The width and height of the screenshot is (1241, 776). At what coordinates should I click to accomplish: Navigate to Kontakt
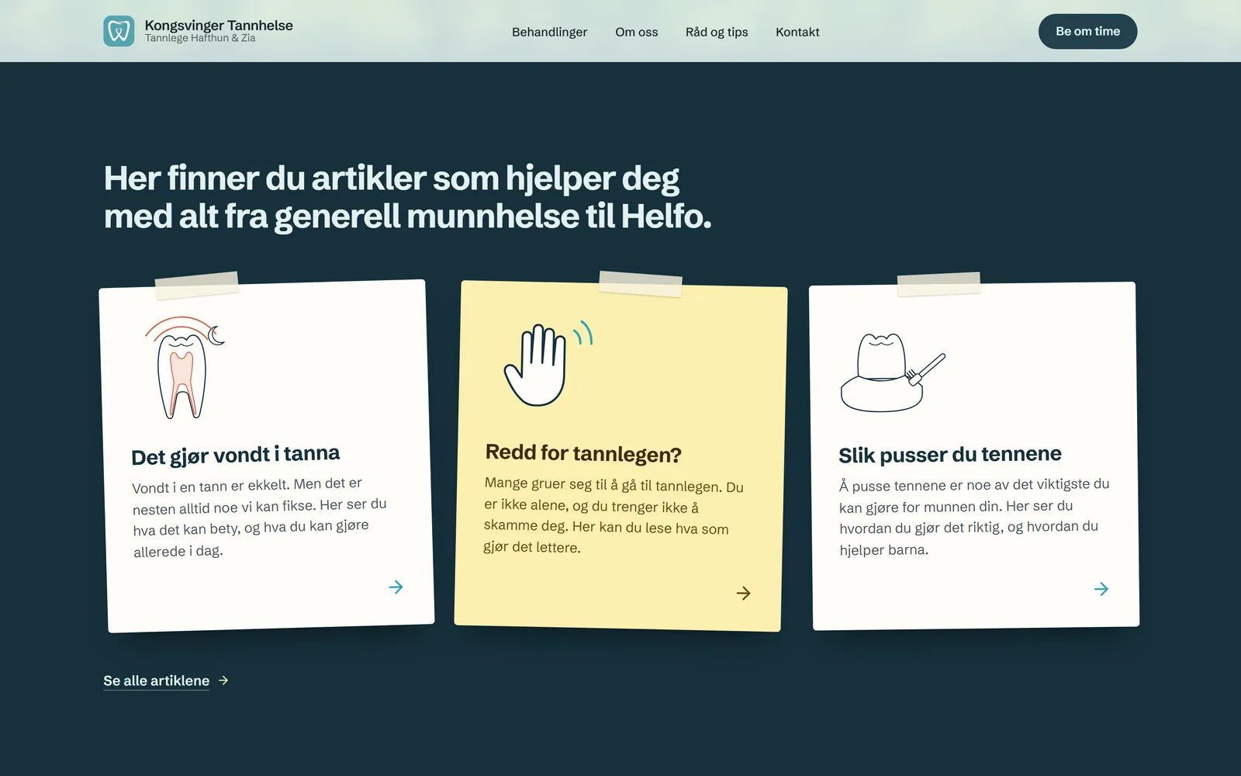pos(797,32)
